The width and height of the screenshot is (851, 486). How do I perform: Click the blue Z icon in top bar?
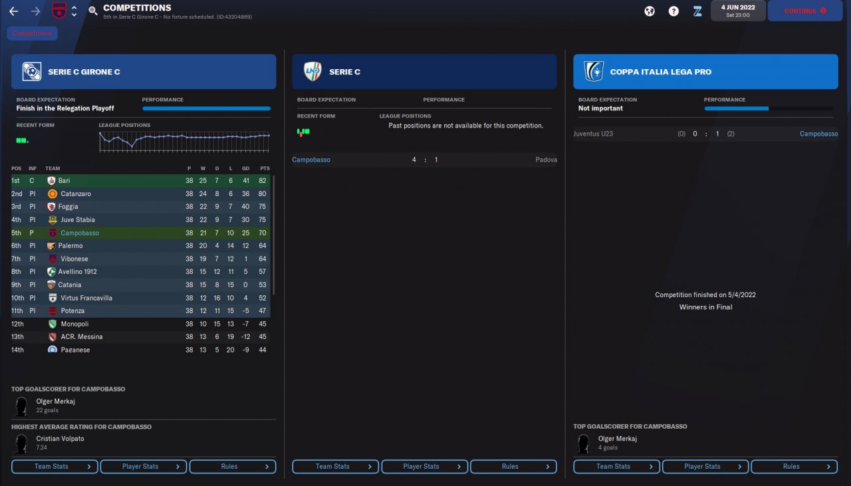697,11
